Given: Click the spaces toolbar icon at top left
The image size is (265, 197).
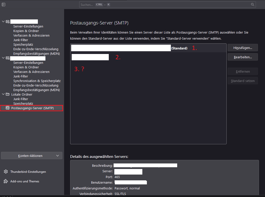Looking at the screenshot, I should tap(3, 5).
